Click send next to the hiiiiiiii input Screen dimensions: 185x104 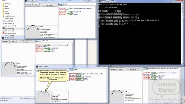61,4
